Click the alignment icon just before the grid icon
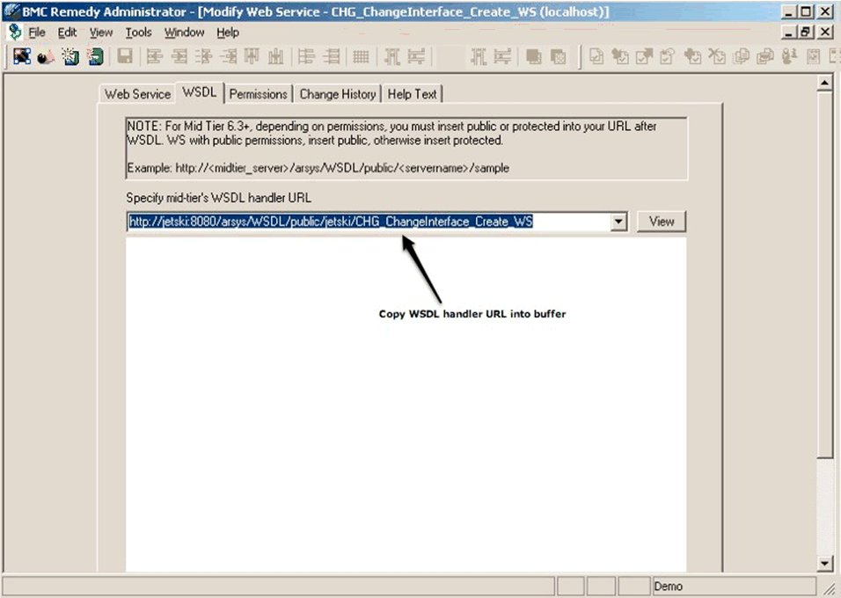The width and height of the screenshot is (841, 598). click(x=333, y=56)
